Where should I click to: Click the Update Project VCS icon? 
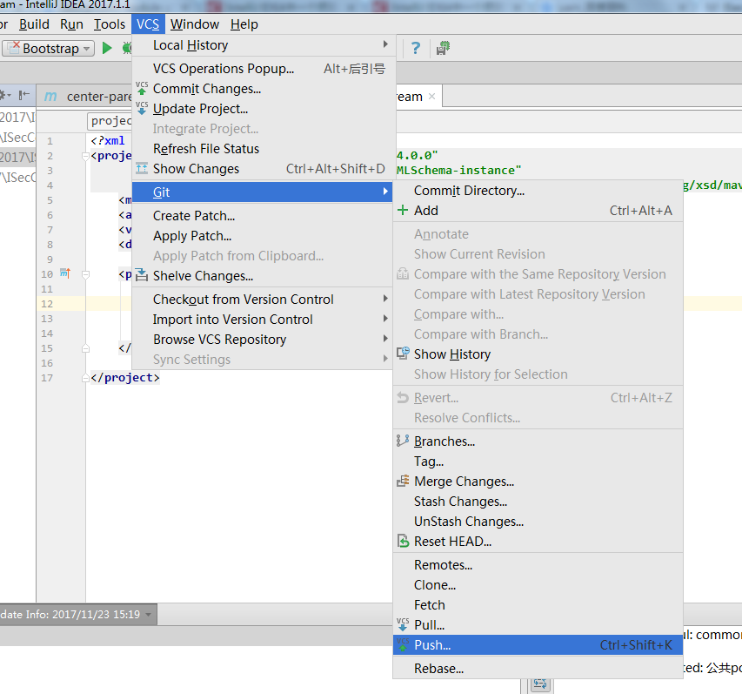coord(142,109)
